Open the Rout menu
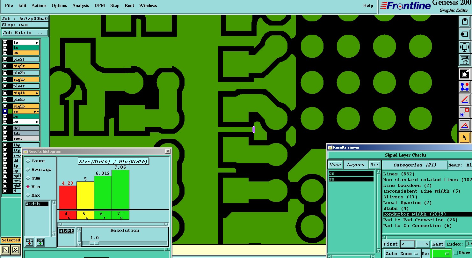Viewport: 472px width, 258px height. coord(129,5)
